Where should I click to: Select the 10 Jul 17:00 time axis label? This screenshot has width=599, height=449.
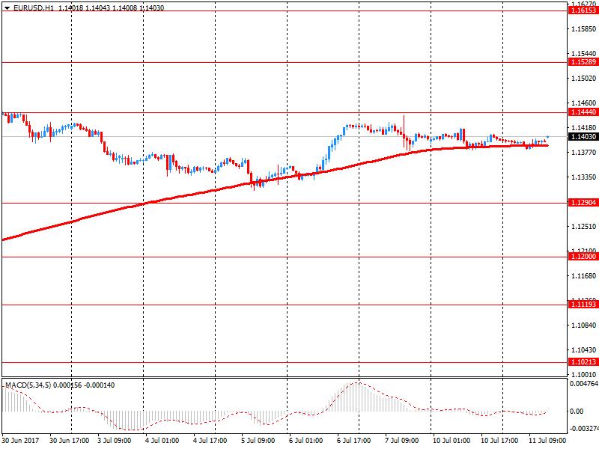pos(499,441)
